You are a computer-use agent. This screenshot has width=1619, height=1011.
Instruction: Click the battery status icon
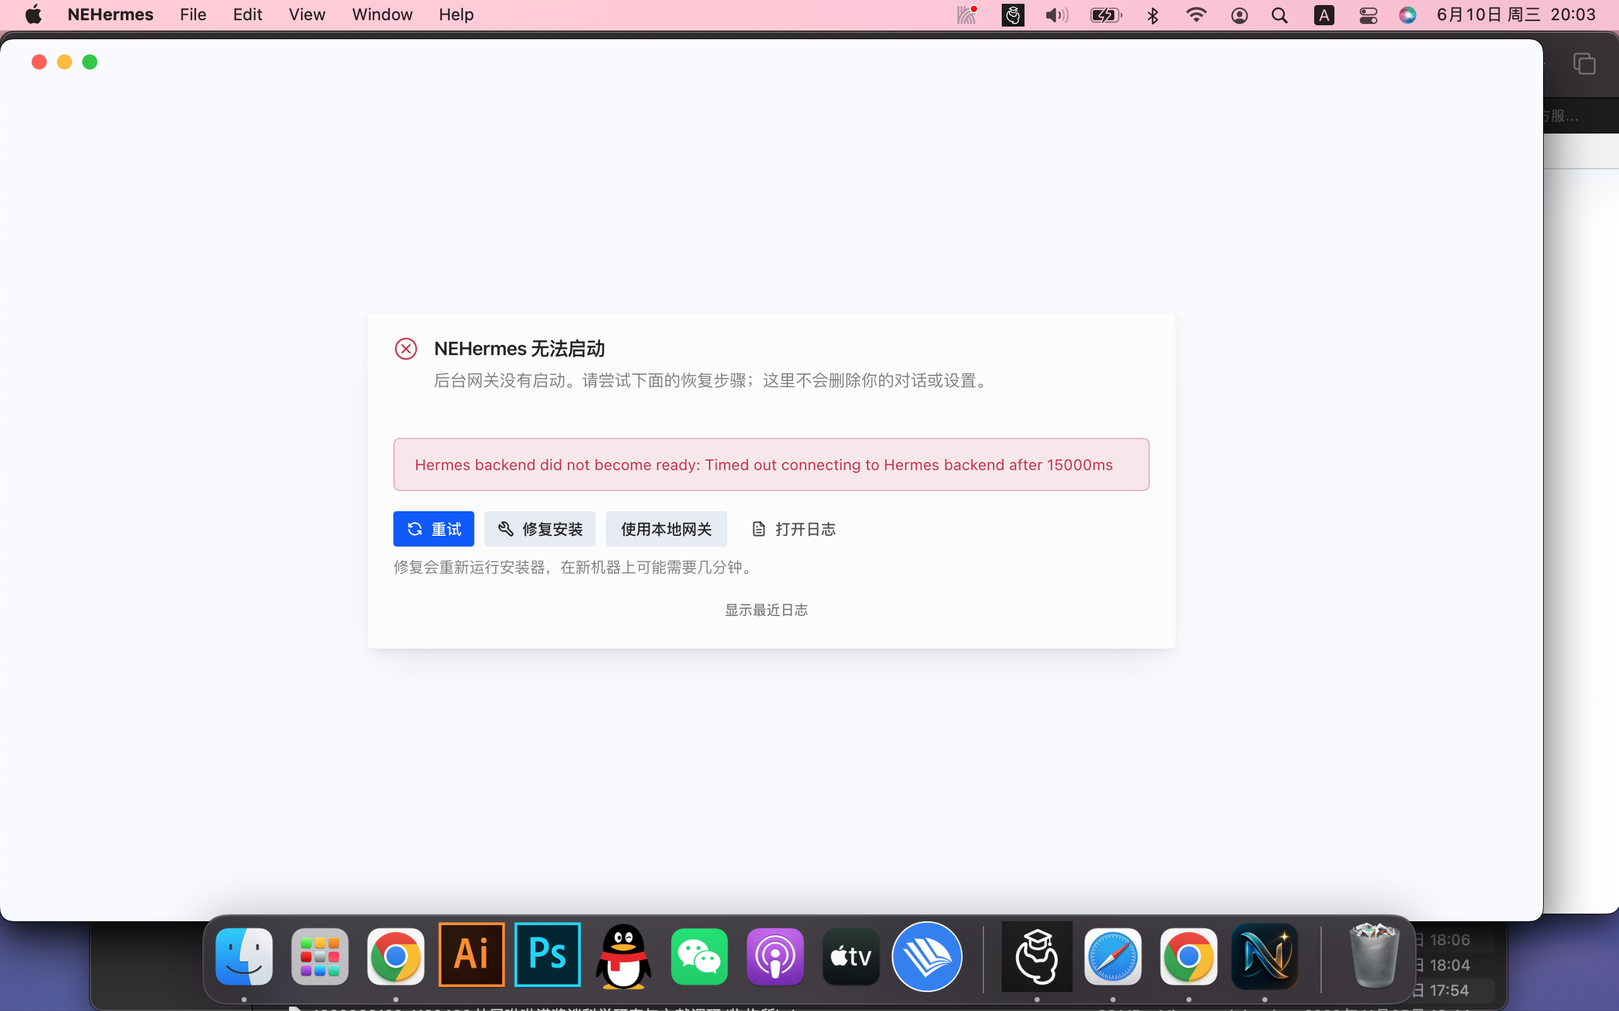click(1106, 15)
